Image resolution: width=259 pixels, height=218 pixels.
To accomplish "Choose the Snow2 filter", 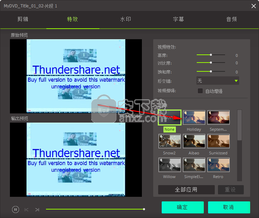I will (x=169, y=141).
